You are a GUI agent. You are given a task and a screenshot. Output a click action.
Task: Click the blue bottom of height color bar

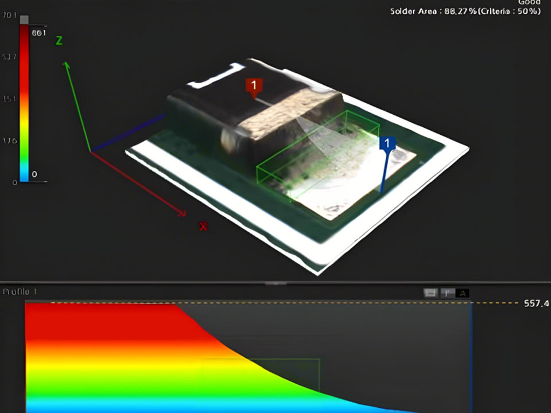(24, 174)
